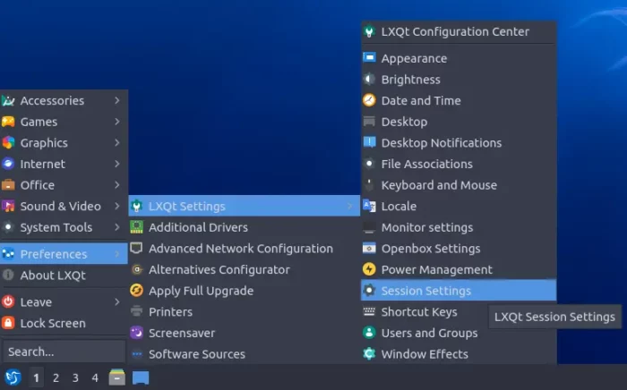Click the Power Management lightning icon

tap(369, 269)
